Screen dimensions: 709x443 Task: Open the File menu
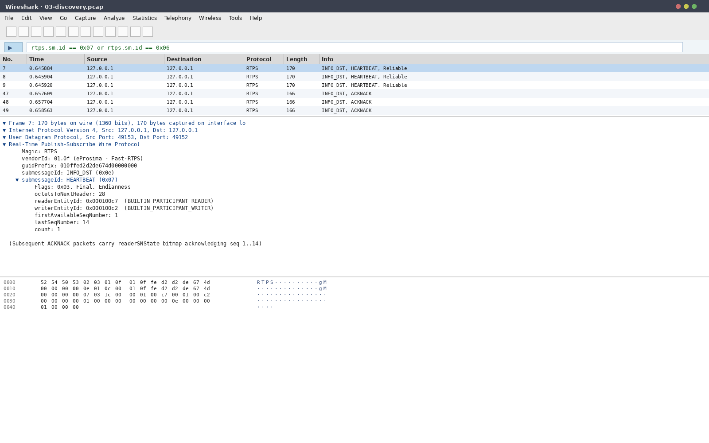9,18
